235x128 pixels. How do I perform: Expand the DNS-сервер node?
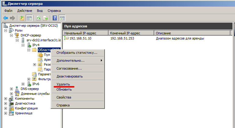point(11,89)
